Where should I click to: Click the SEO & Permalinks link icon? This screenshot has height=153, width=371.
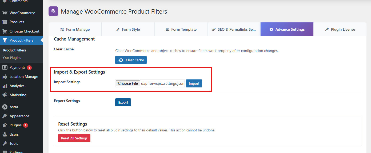point(214,29)
